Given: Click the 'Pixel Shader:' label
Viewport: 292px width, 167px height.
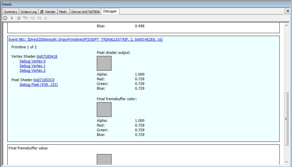Looking at the screenshot, I should coord(23,80).
